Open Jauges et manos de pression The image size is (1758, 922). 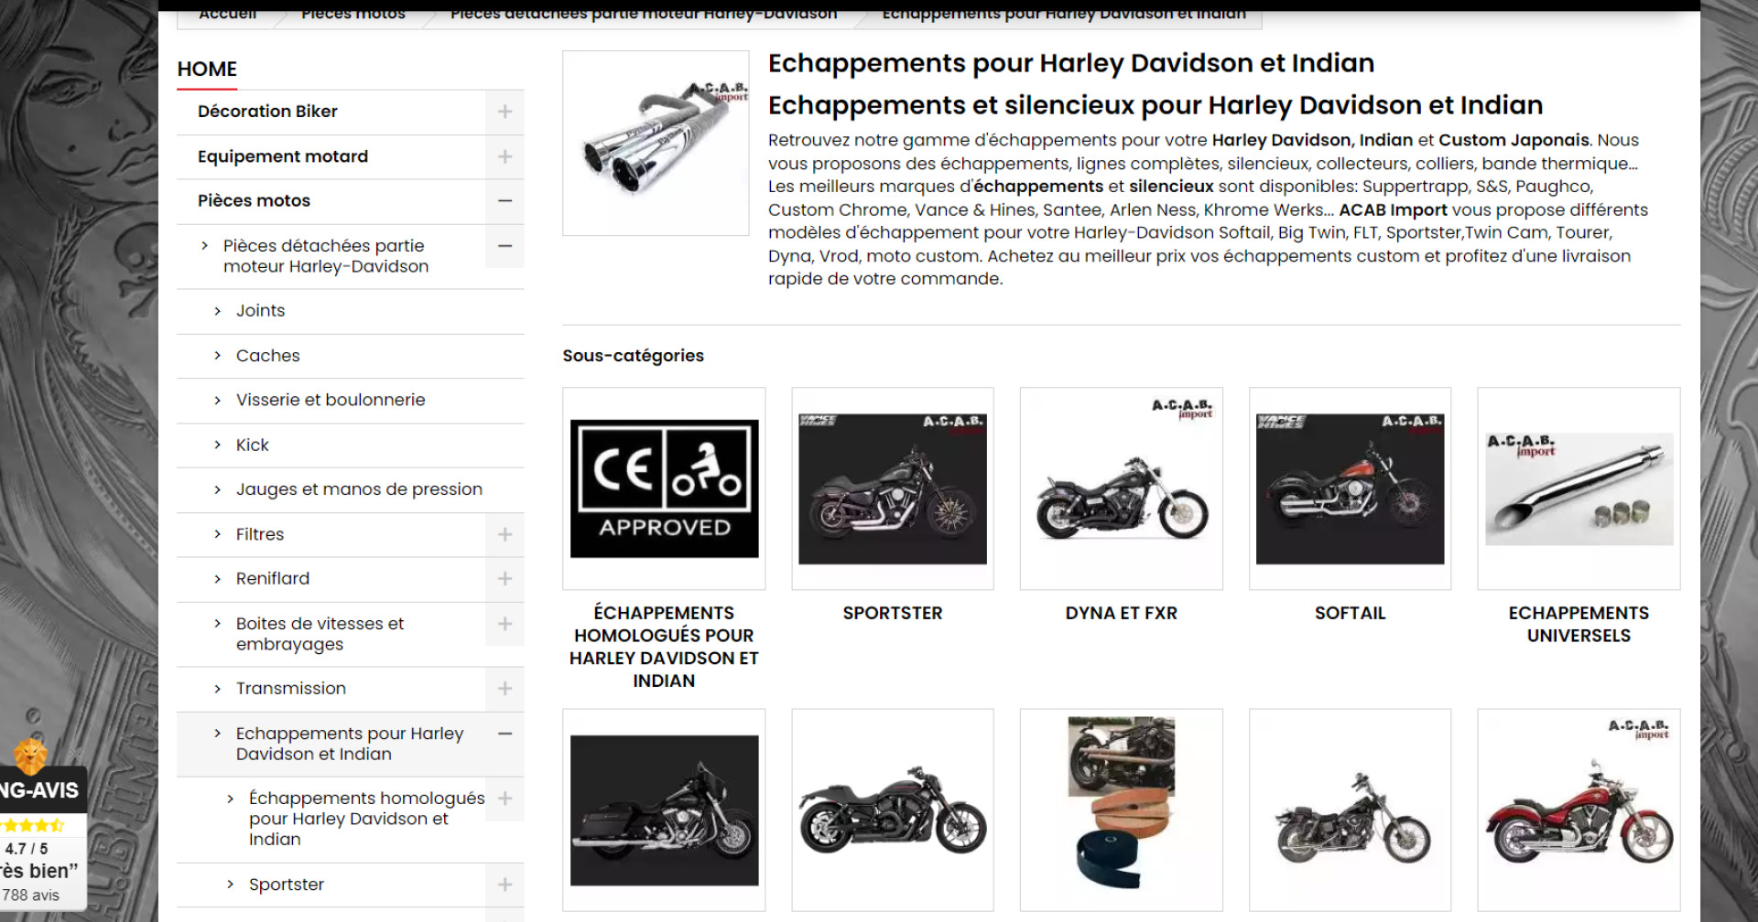359,489
